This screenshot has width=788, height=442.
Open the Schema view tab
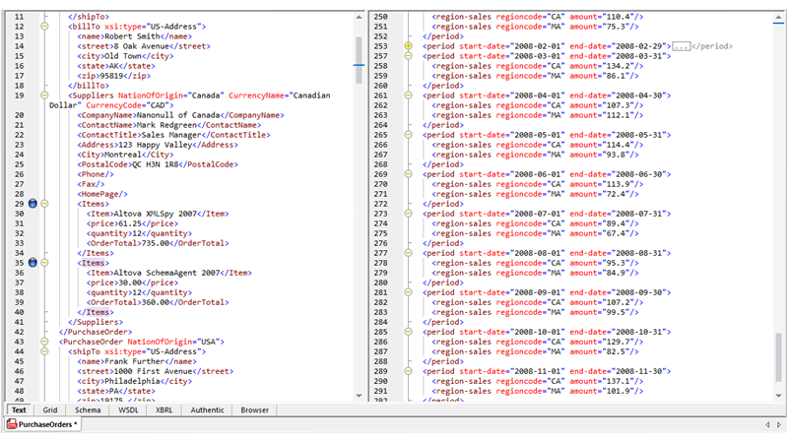[88, 410]
